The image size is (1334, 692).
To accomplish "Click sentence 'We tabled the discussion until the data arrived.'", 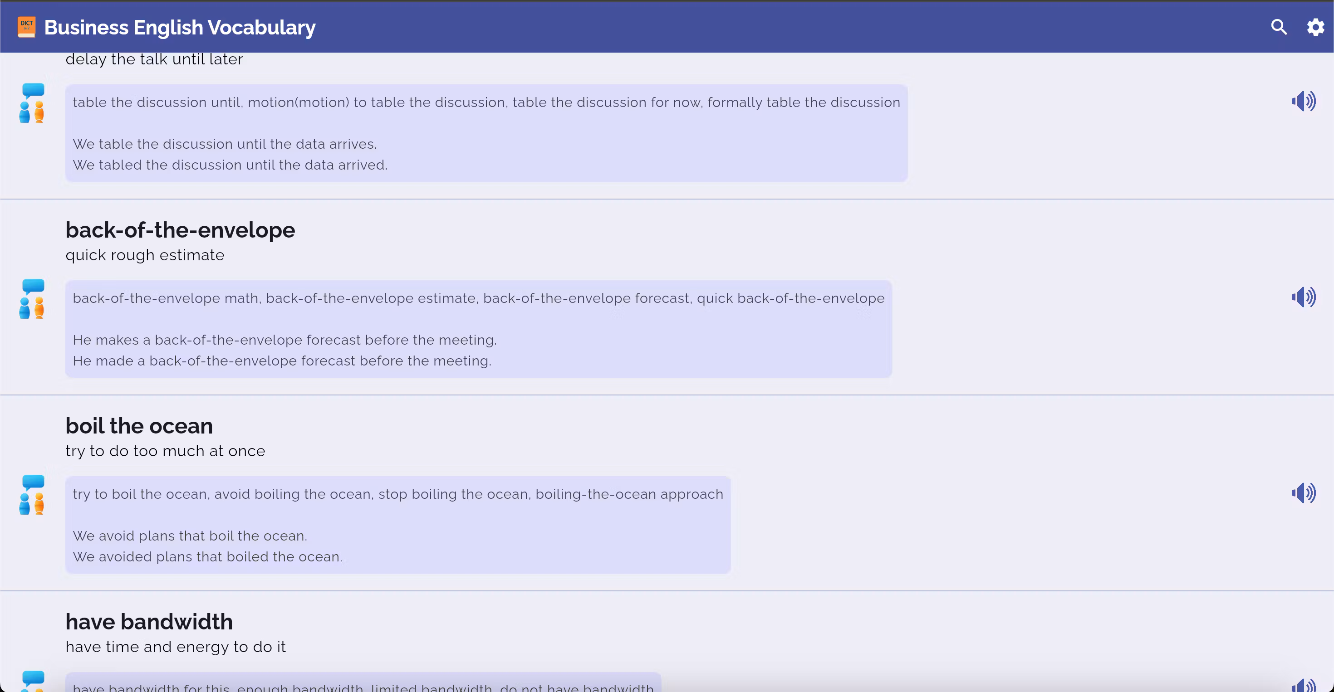I will (x=230, y=165).
